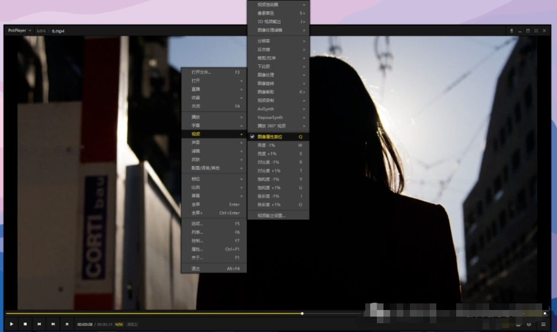Click the AVC1 codec label
The image size is (557, 332).
132,324
